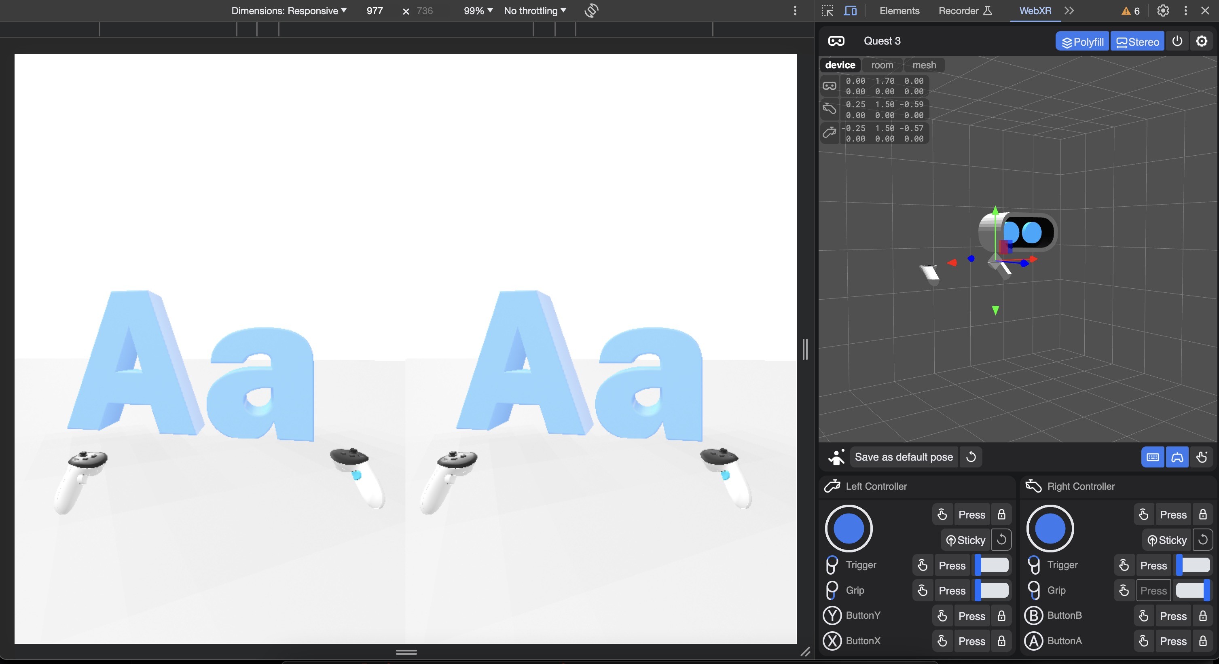Reset right thumbstick position icon
The image size is (1219, 664).
coord(1203,539)
